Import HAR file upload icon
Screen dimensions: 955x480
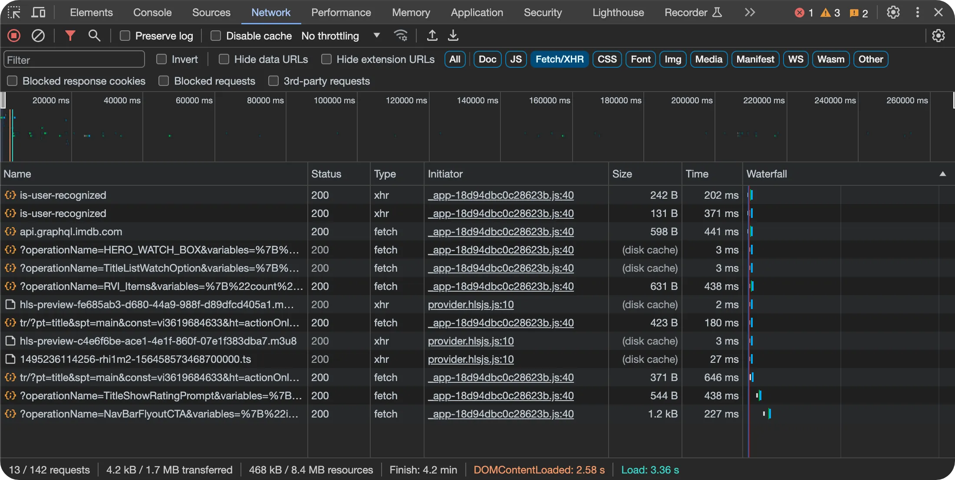pyautogui.click(x=432, y=36)
